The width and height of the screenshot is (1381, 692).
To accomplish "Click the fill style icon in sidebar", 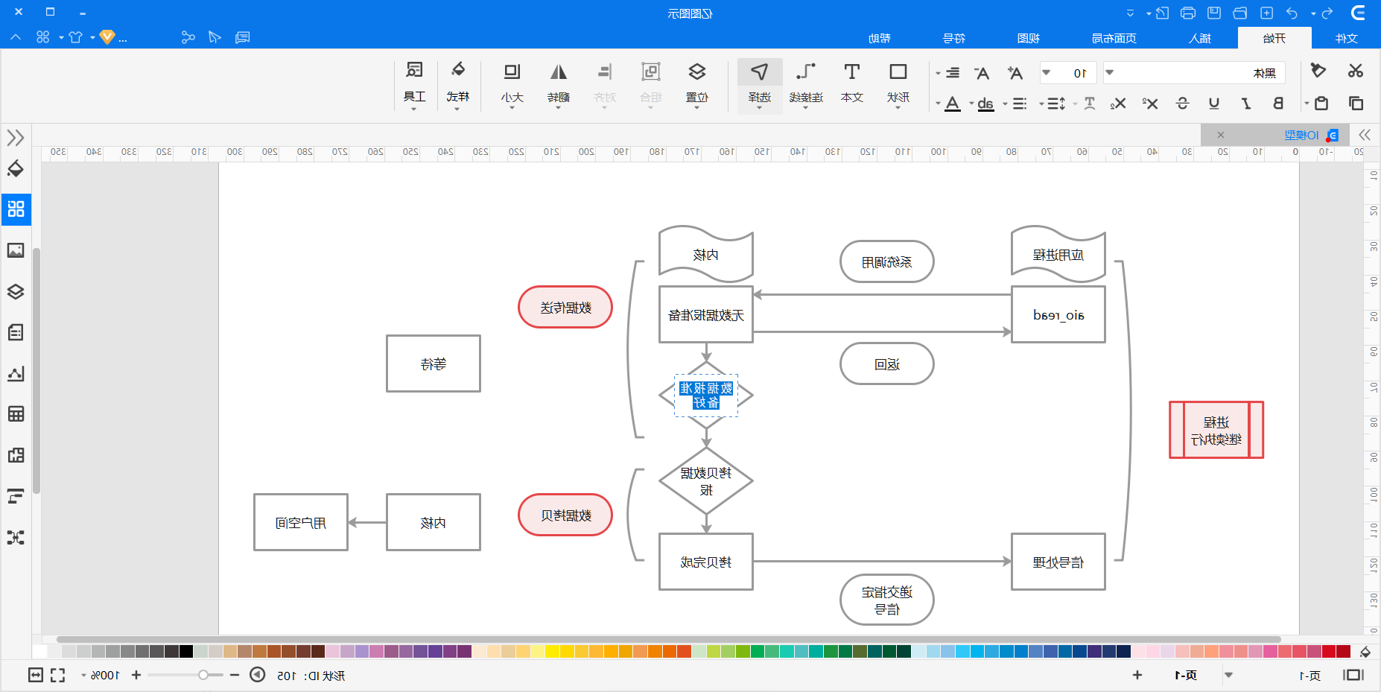I will (16, 168).
